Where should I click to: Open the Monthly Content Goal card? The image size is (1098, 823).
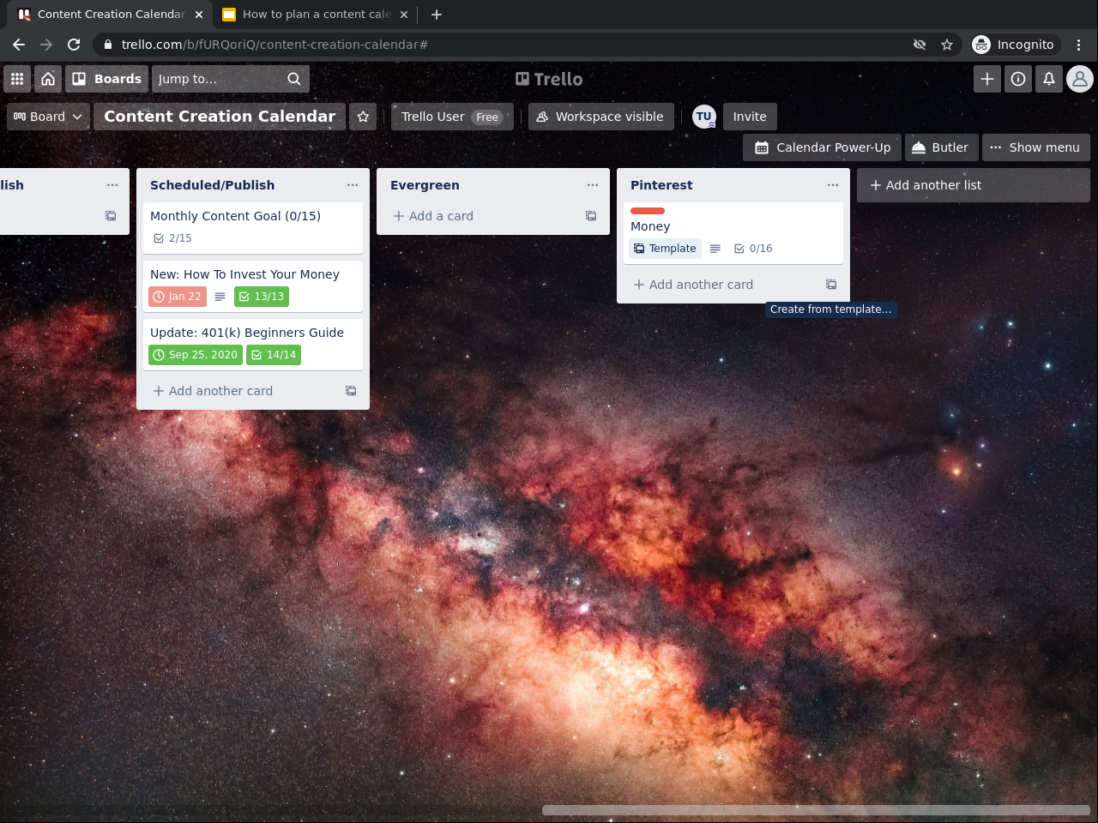click(x=253, y=227)
